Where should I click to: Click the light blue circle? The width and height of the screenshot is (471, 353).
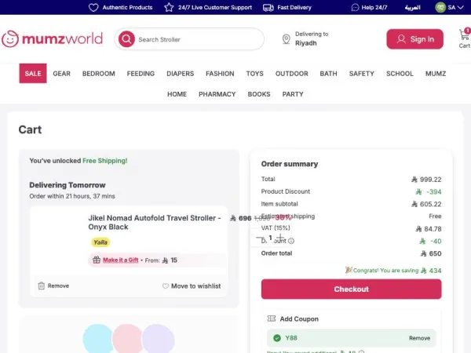(x=99, y=339)
